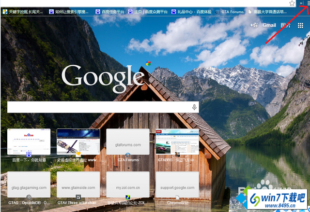The width and height of the screenshot is (310, 212).
Task: Open Gmail link
Action: point(269,25)
